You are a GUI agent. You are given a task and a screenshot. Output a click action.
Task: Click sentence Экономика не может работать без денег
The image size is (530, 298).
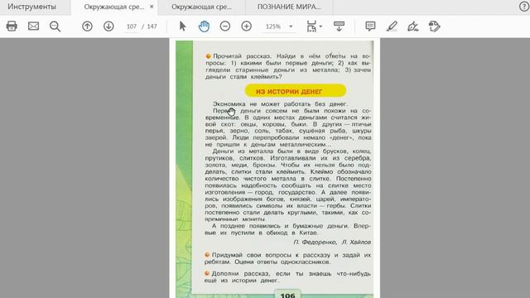click(x=281, y=103)
